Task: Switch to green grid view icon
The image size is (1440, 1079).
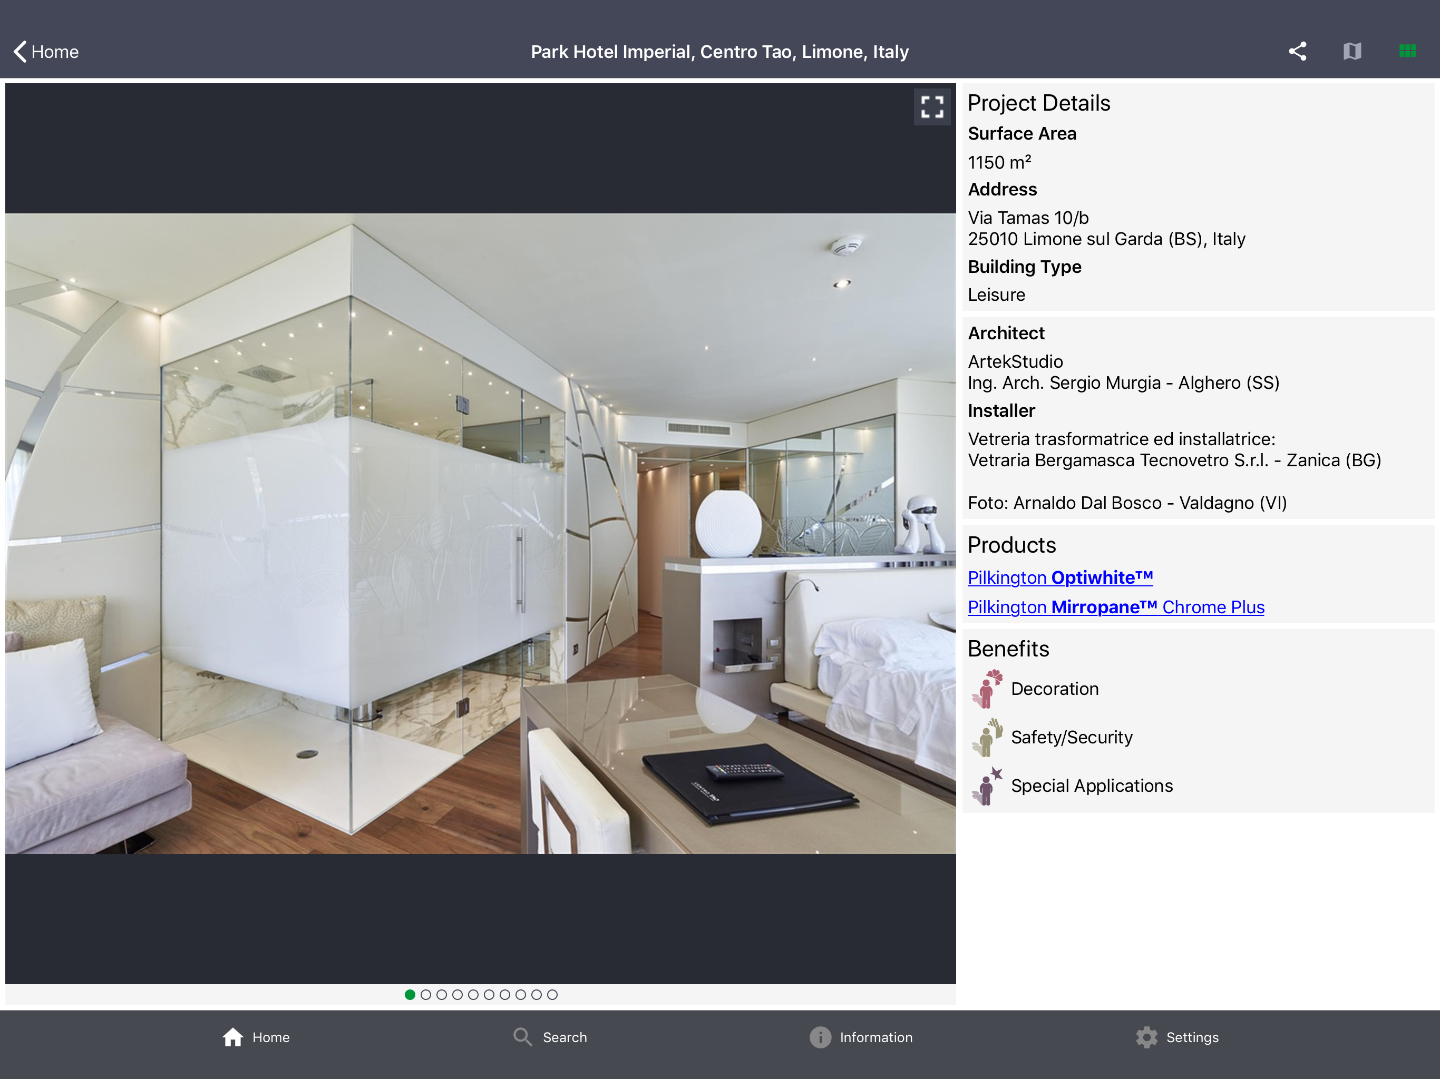Action: coord(1407,51)
